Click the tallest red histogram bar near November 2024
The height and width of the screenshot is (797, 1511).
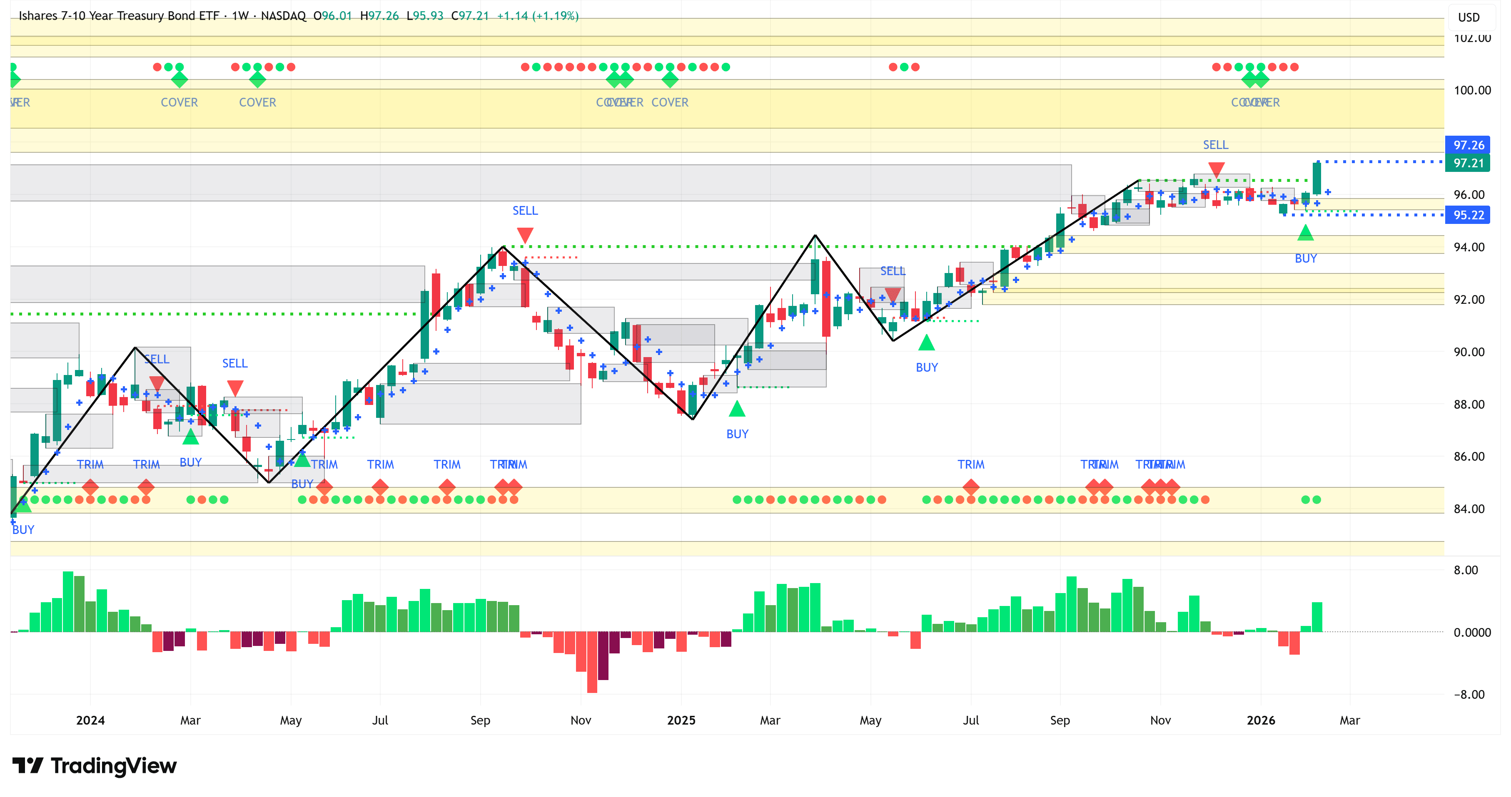[592, 662]
